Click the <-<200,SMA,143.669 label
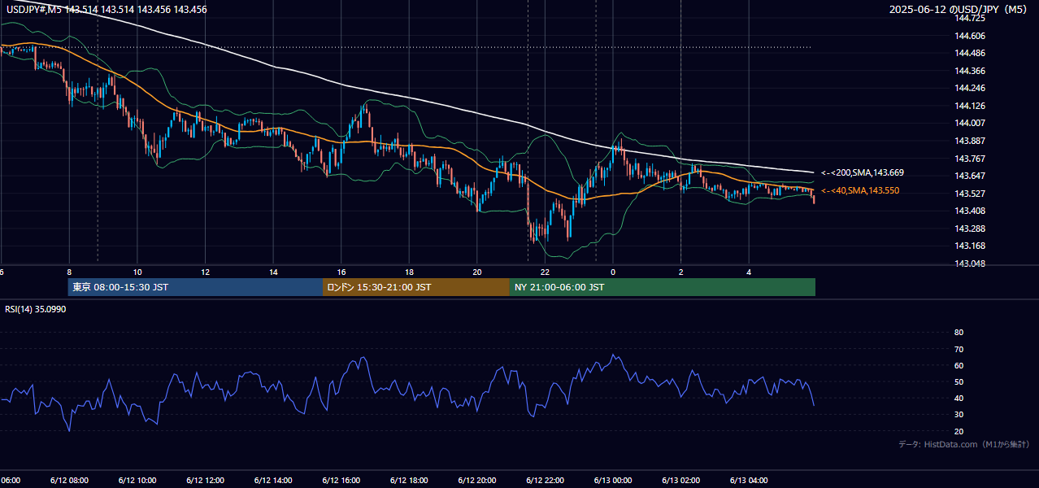Viewport: 1039px width, 488px height. click(x=862, y=172)
